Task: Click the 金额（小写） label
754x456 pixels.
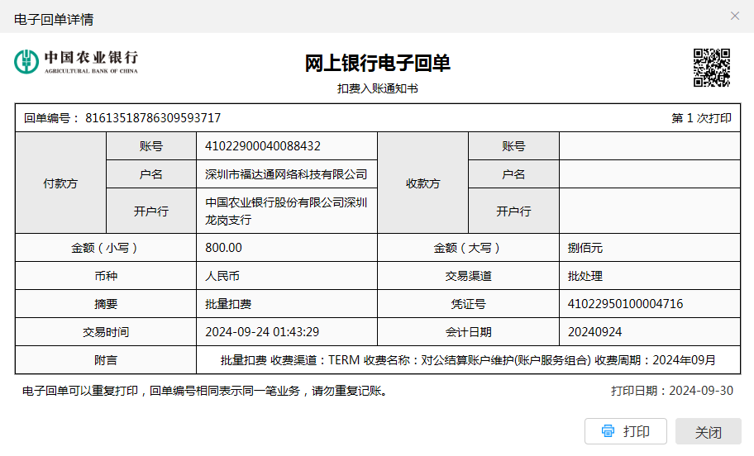Action: point(106,248)
